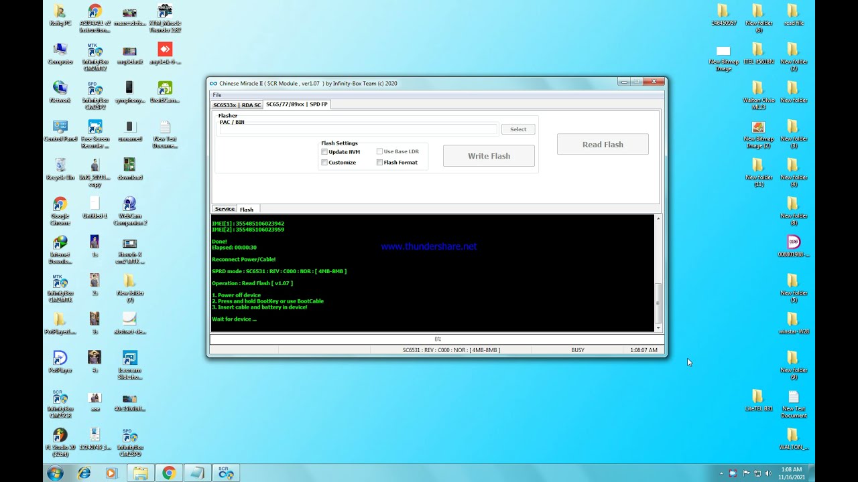Open volume control in system tray

coord(768,473)
